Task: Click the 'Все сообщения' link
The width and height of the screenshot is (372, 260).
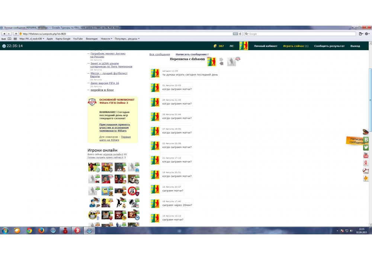Action: pyautogui.click(x=160, y=55)
